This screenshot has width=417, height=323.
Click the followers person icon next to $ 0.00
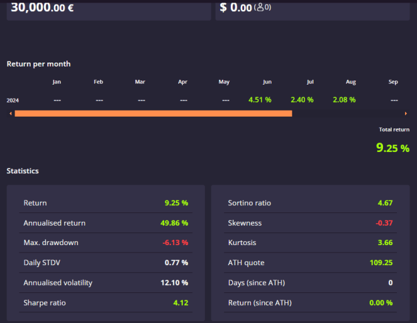(x=260, y=7)
